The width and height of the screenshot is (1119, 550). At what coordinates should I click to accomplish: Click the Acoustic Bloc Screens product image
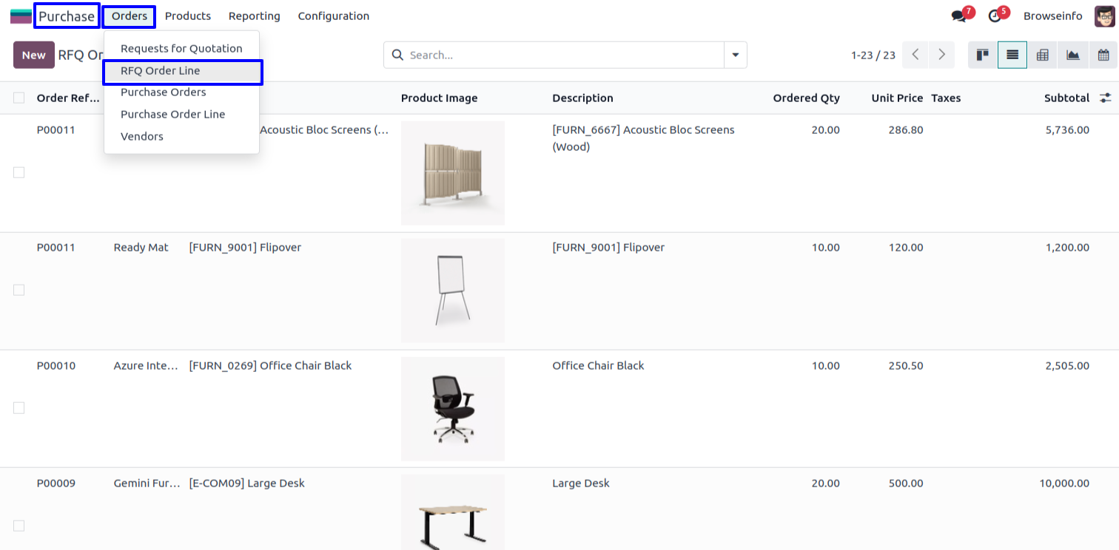coord(453,173)
